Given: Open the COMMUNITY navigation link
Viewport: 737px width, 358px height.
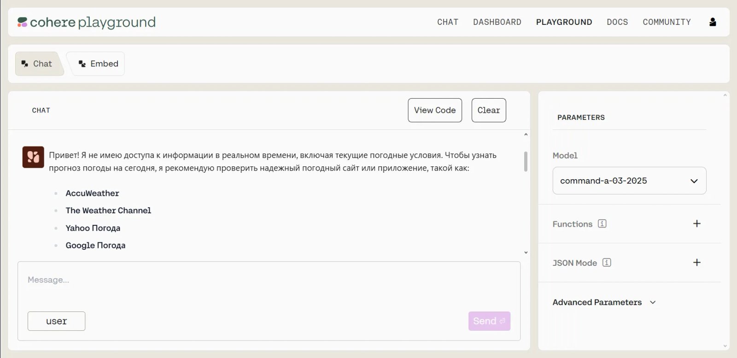Looking at the screenshot, I should [667, 22].
